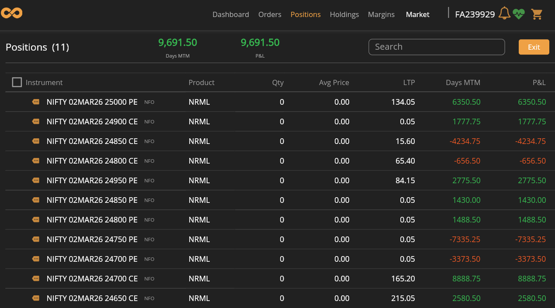Viewport: 555px width, 308px height.
Task: Sort by the P&L column header
Action: tap(539, 83)
